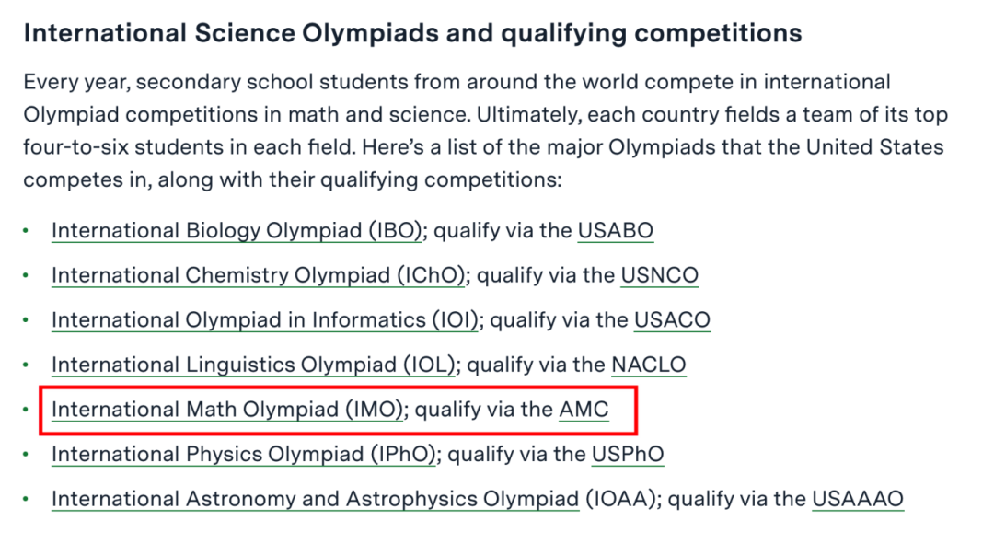Screen dimensions: 994x544
Task: Click the green bullet beside the Biology Olympiad
Action: (26, 231)
